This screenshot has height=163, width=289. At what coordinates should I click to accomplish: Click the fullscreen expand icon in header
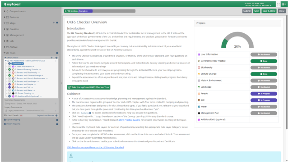(278, 4)
